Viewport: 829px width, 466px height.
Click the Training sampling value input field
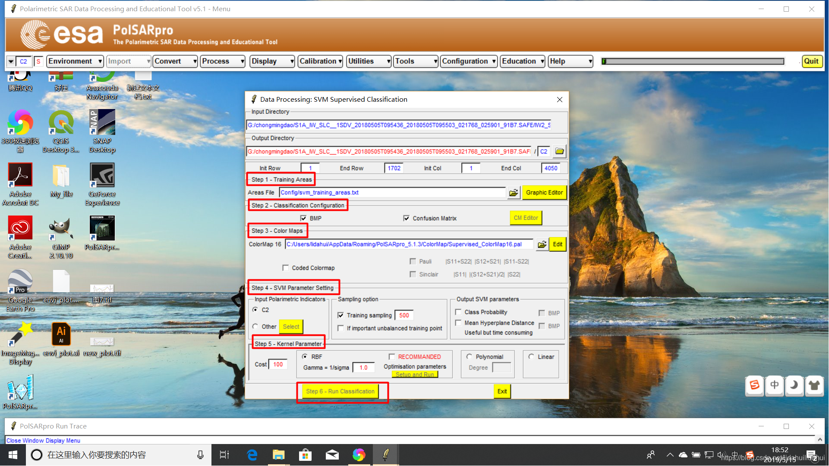(x=405, y=315)
